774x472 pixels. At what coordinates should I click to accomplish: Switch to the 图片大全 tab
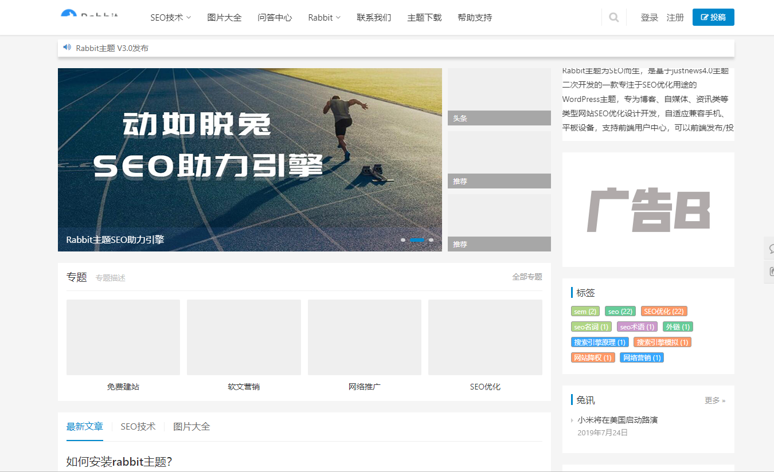pos(191,427)
